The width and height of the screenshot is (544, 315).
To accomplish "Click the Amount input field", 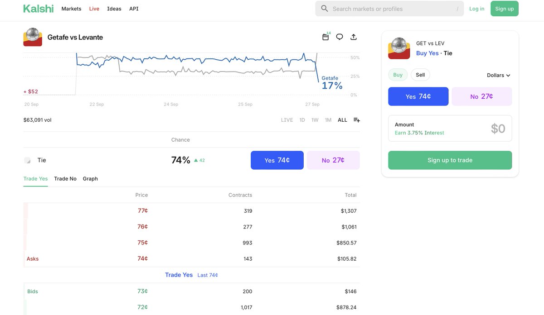I will point(450,129).
